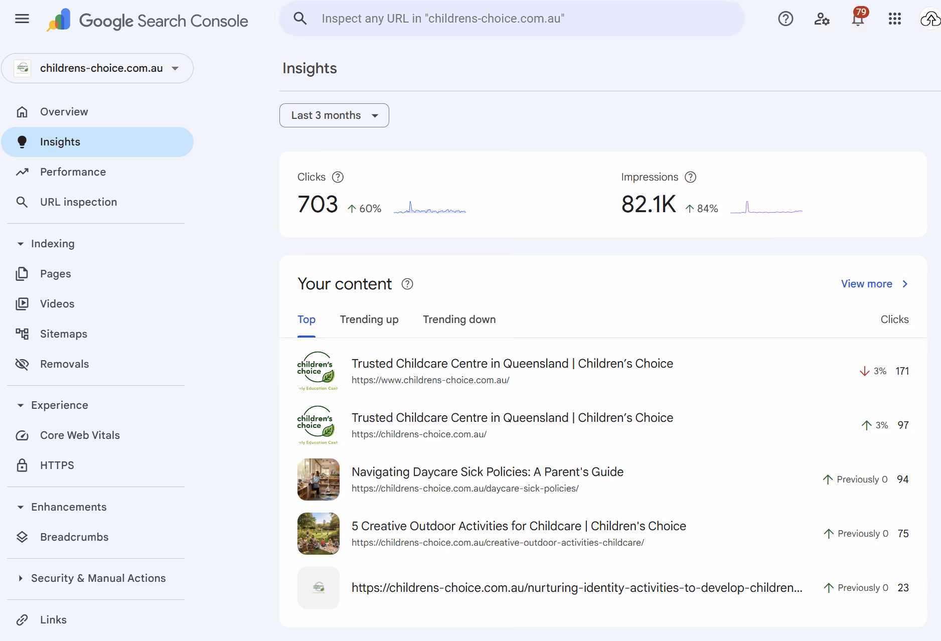Open the Help question mark icon

pos(786,19)
